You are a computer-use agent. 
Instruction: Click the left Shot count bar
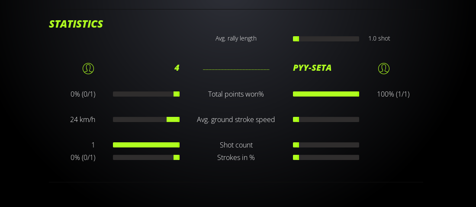click(146, 145)
